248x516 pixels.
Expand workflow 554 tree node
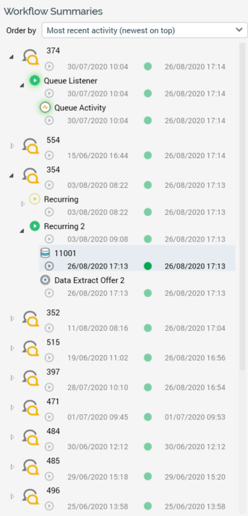tap(13, 146)
